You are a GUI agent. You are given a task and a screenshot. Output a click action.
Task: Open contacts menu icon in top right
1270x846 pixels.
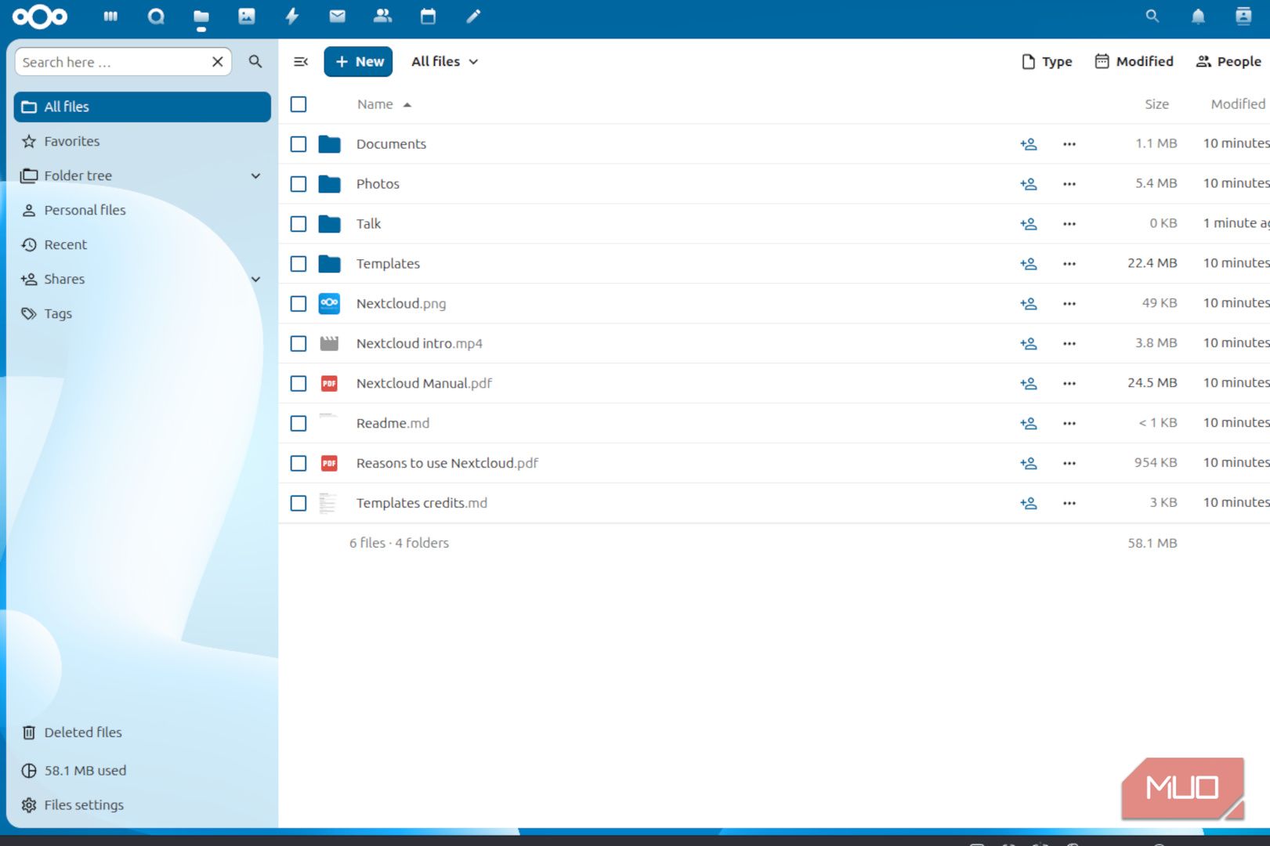(1243, 16)
